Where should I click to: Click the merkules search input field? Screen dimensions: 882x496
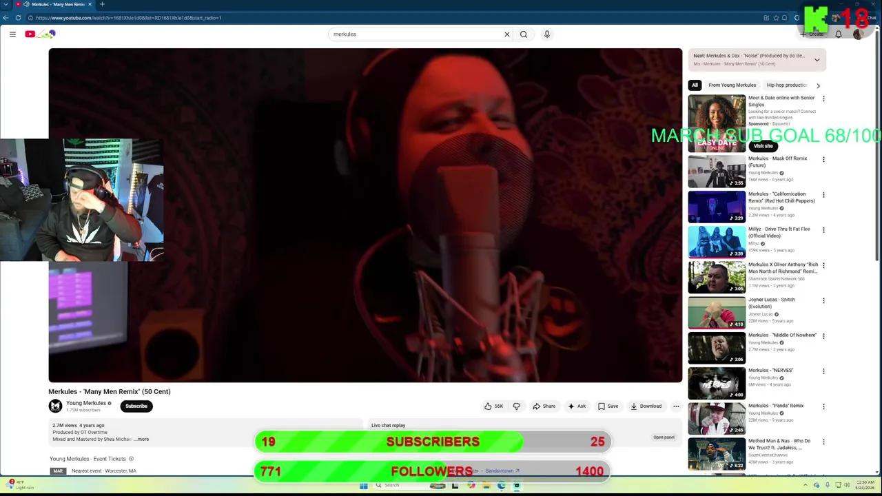pyautogui.click(x=416, y=34)
